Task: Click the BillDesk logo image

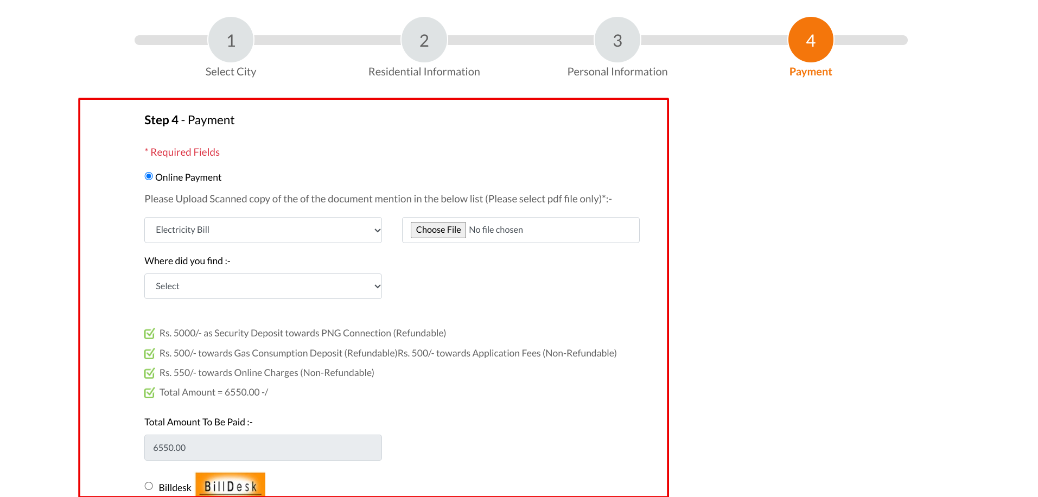Action: [x=230, y=485]
